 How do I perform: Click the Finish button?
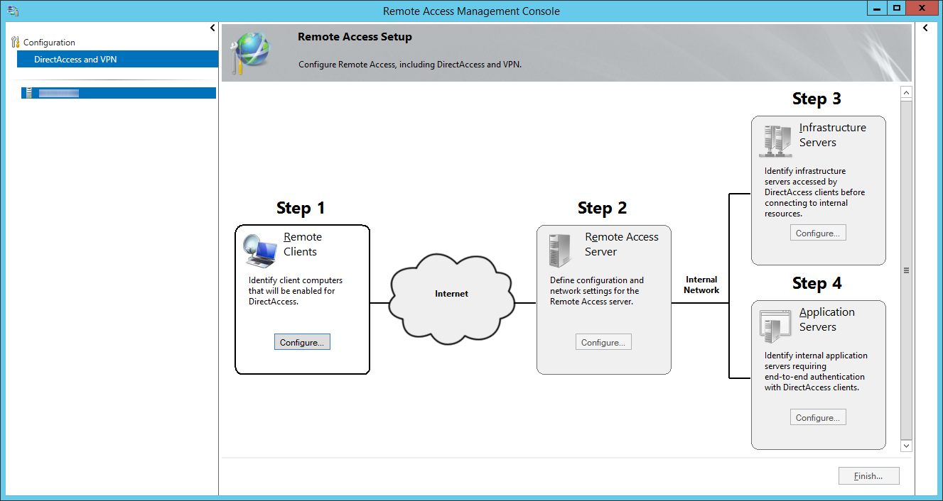(x=869, y=476)
